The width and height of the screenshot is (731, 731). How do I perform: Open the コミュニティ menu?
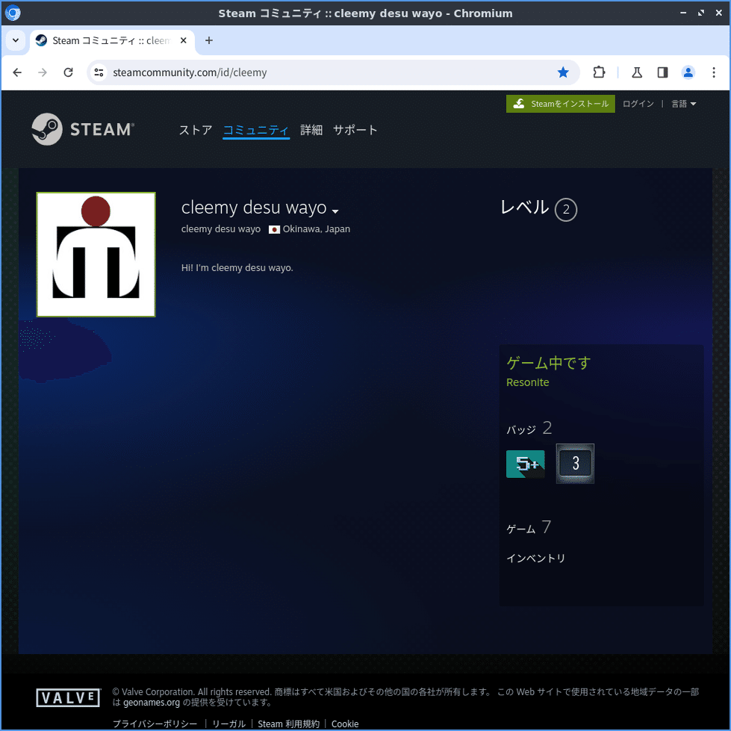click(x=256, y=130)
